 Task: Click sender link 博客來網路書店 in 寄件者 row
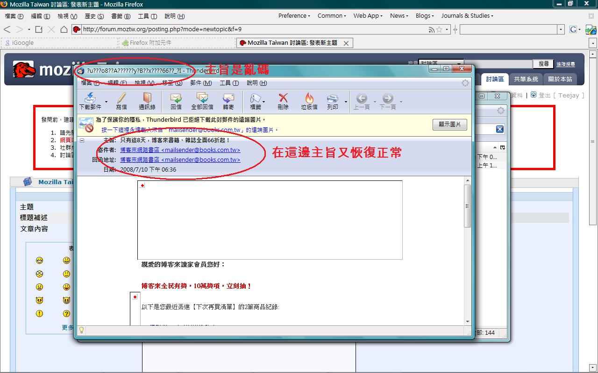click(x=180, y=150)
